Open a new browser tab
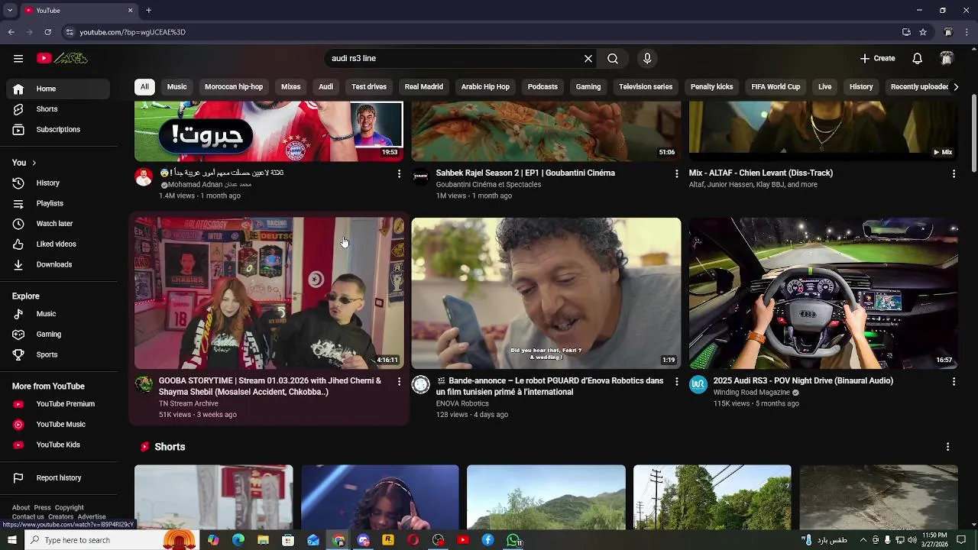 coord(148,11)
